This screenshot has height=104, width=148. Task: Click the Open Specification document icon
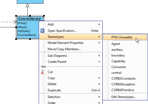[x=42, y=30]
